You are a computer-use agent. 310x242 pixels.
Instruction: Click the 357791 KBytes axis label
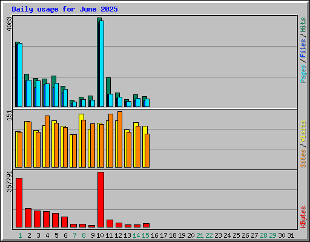[10, 181]
